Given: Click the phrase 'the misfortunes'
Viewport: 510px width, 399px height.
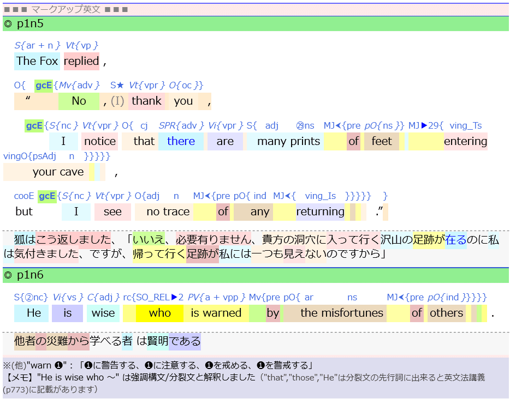Looking at the screenshot, I should [x=342, y=313].
